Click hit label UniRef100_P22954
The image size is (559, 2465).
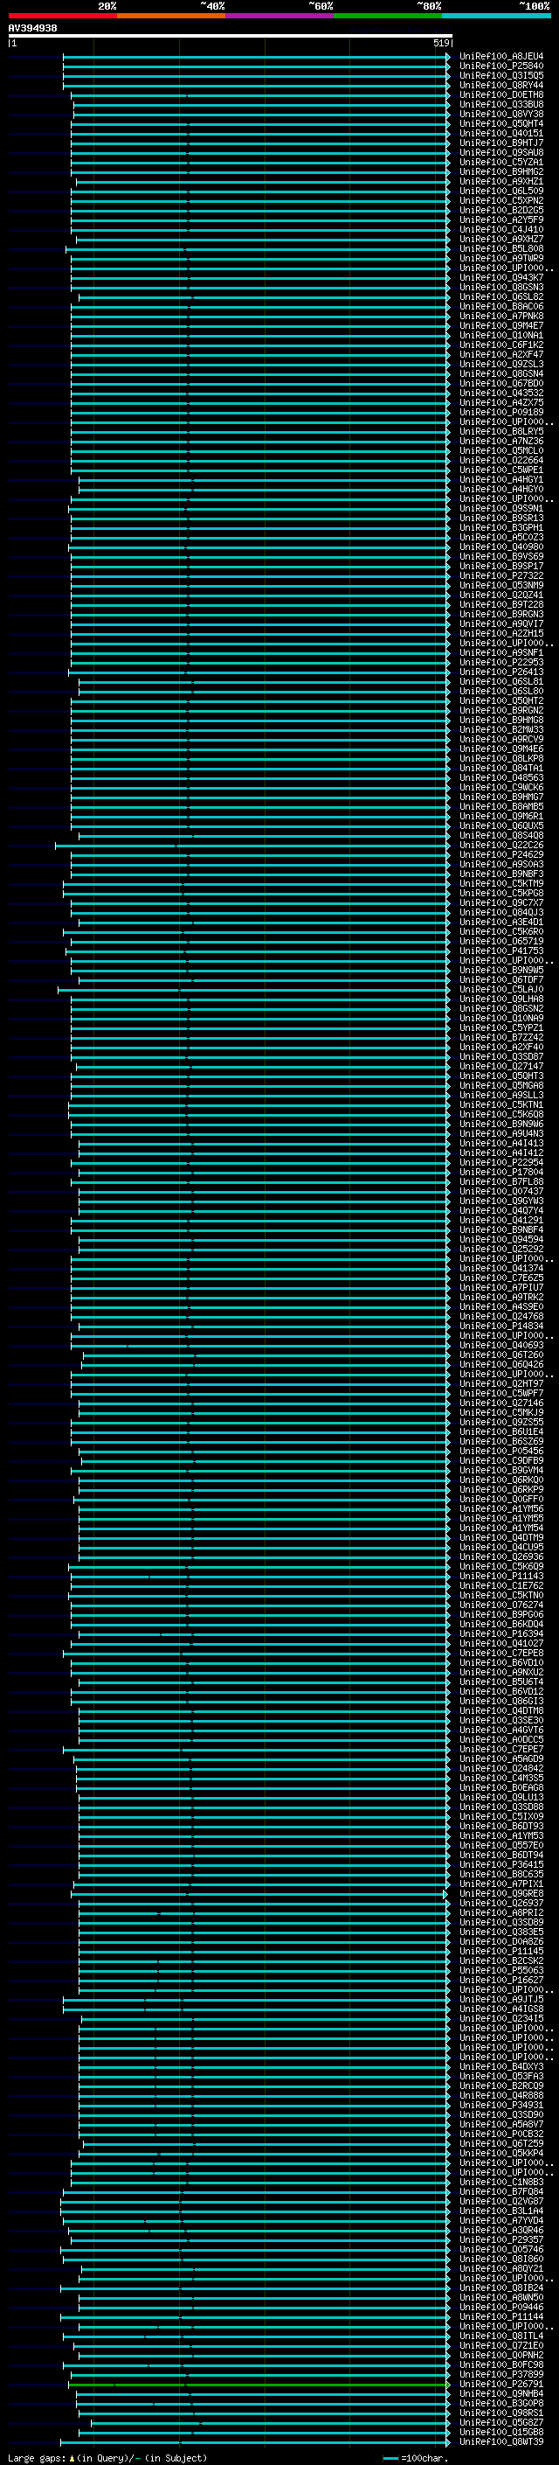(x=501, y=1163)
